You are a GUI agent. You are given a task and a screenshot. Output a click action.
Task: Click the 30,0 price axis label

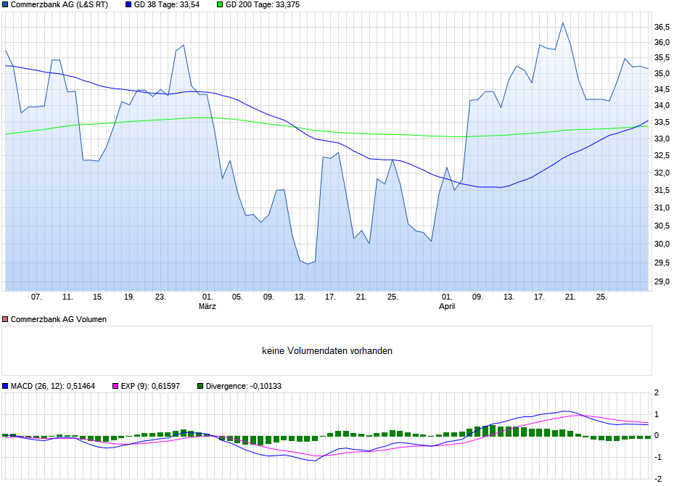pyautogui.click(x=662, y=244)
